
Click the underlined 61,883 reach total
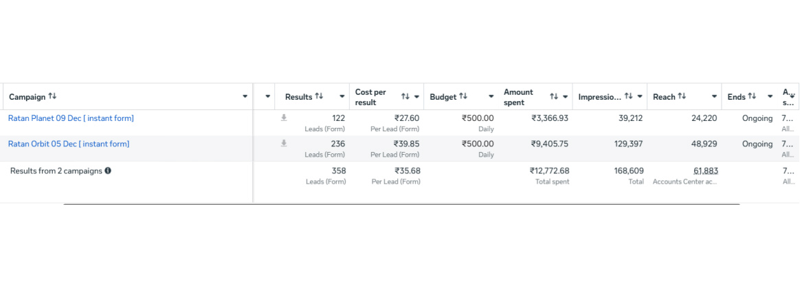pos(705,170)
